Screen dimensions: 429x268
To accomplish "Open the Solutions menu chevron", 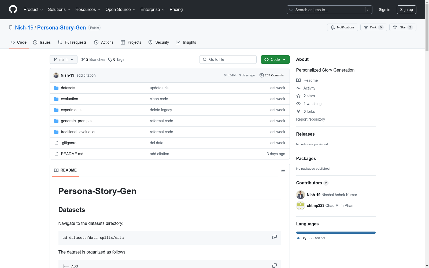I will 69,10.
